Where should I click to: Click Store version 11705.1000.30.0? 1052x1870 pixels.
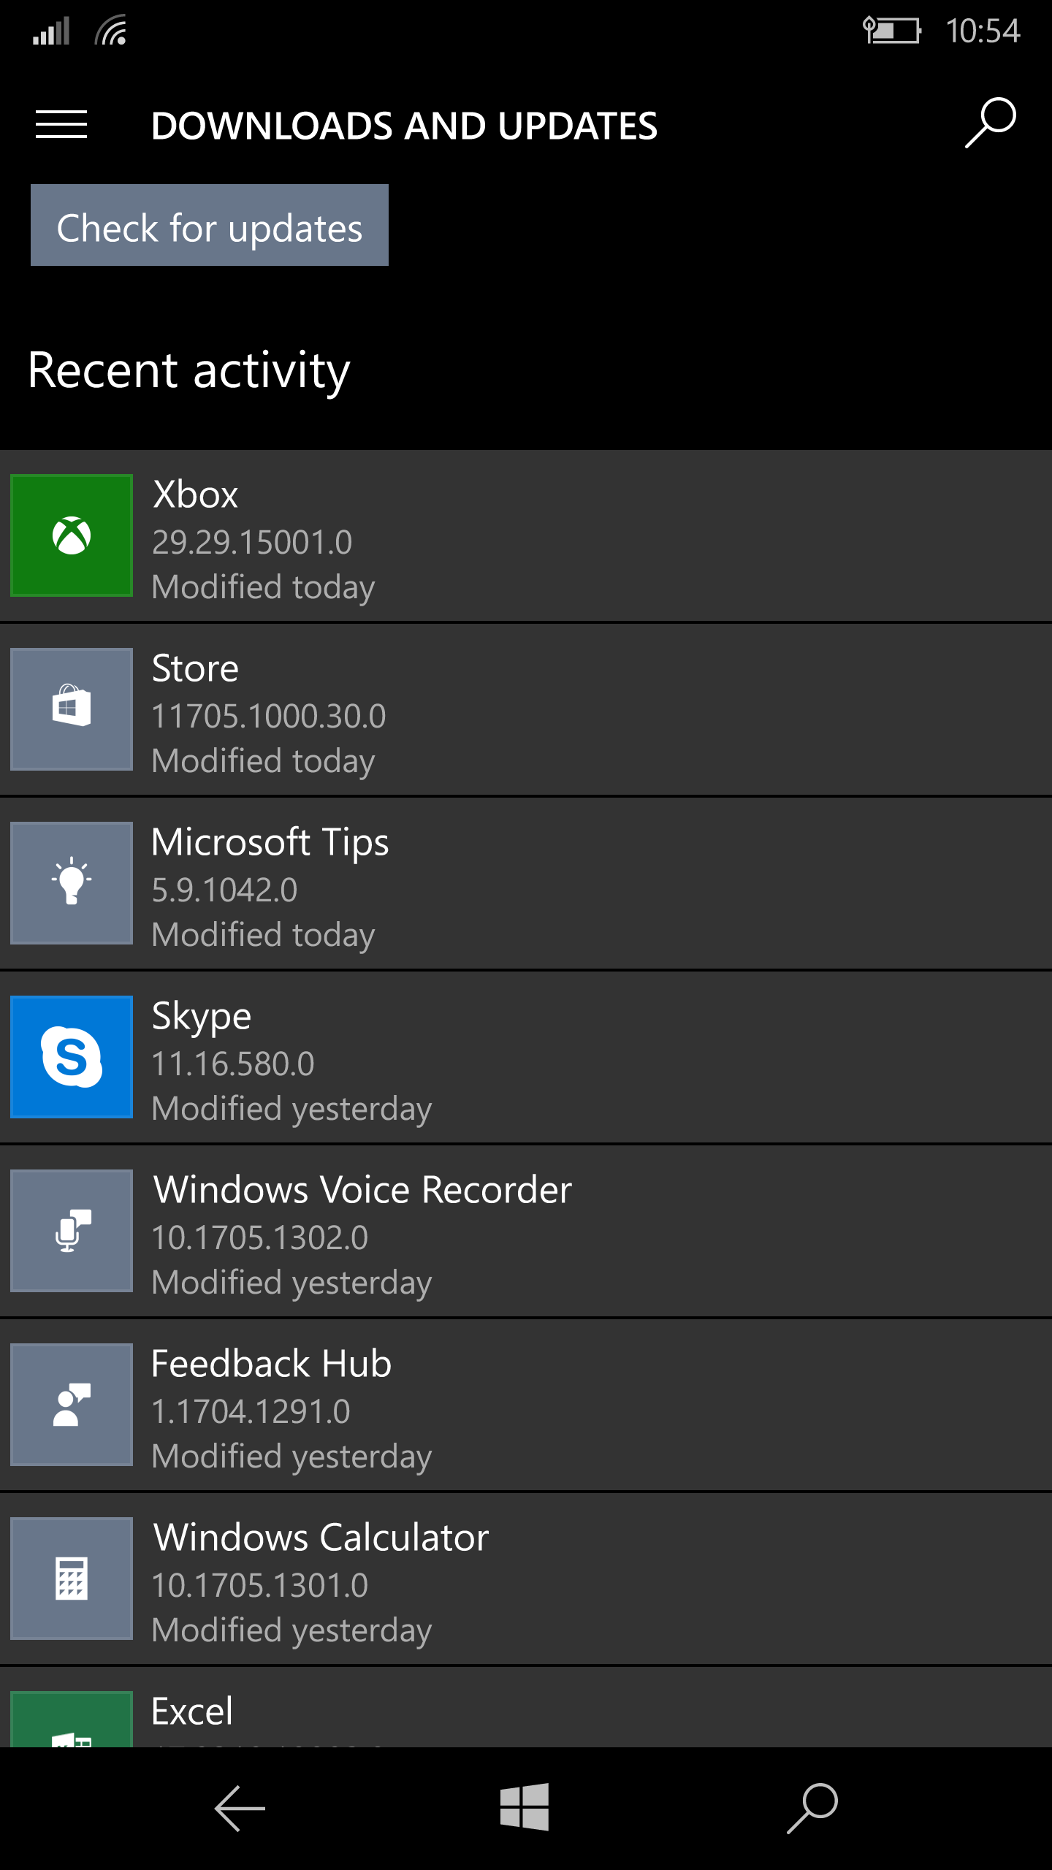pyautogui.click(x=269, y=716)
